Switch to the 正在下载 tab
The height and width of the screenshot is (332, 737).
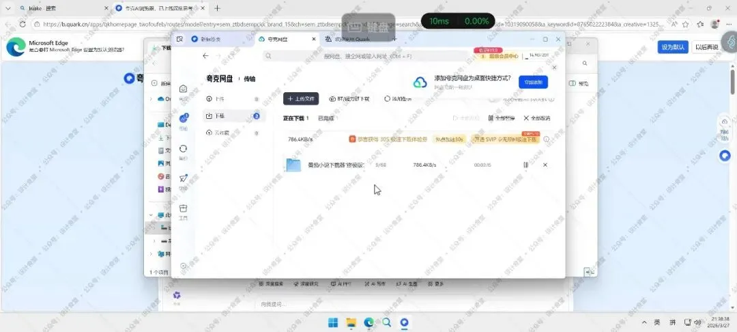click(295, 118)
